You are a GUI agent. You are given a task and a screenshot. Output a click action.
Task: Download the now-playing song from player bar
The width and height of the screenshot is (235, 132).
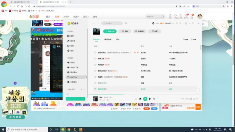click(x=104, y=100)
